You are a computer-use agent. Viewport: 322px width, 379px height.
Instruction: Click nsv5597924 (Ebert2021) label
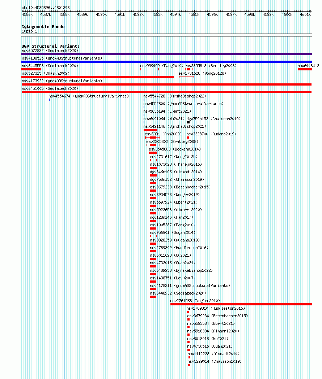tap(174, 202)
